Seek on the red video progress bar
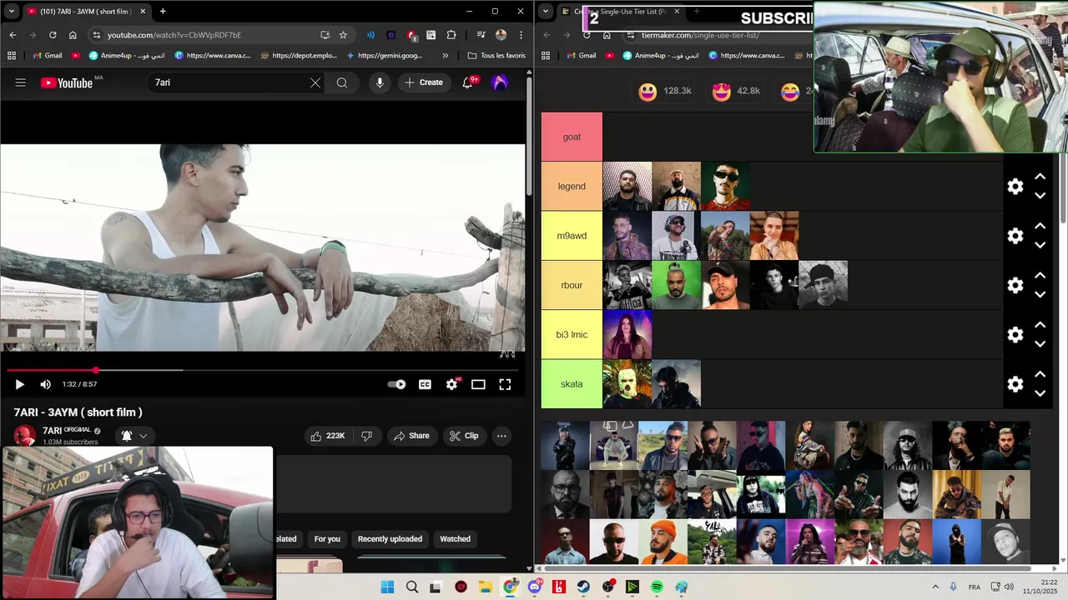1068x600 pixels. (263, 370)
